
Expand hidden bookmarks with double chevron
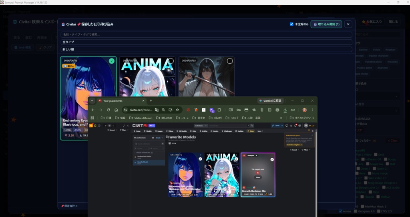tap(281, 118)
